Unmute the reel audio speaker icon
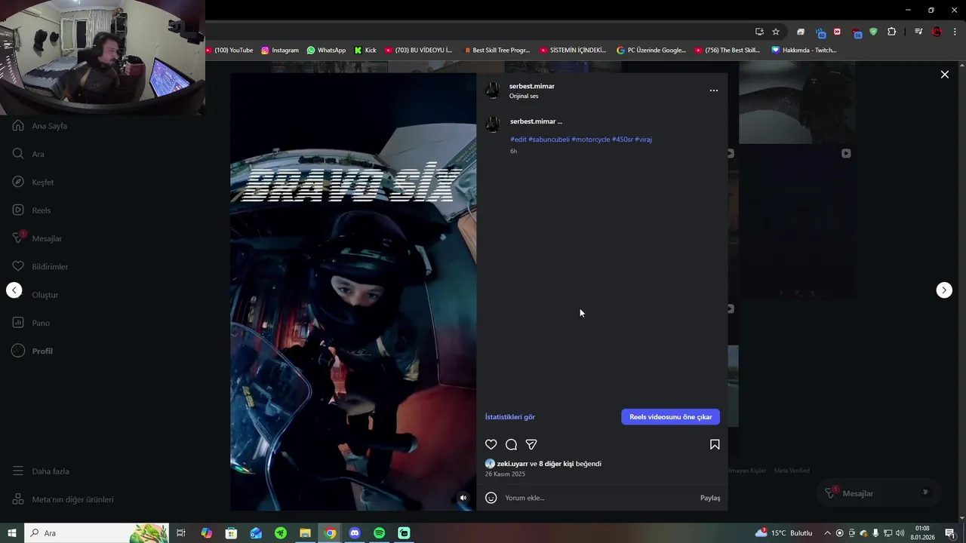This screenshot has height=543, width=966. (x=463, y=498)
